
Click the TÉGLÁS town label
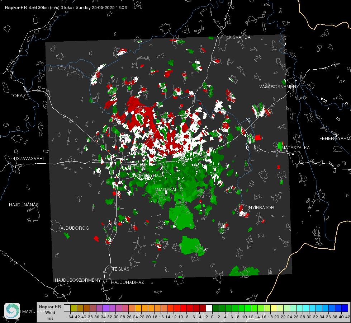[121, 269]
